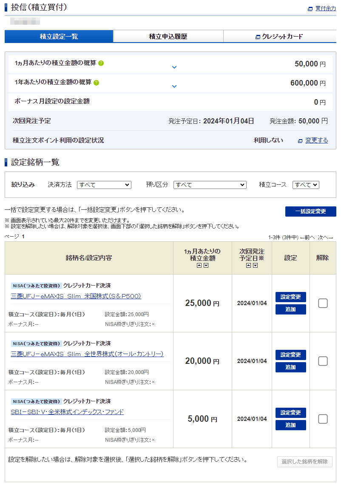Screen dimensions: 341x486
Task: Expand monthly 積立金額 breakdown chevron
Action: 174,67
